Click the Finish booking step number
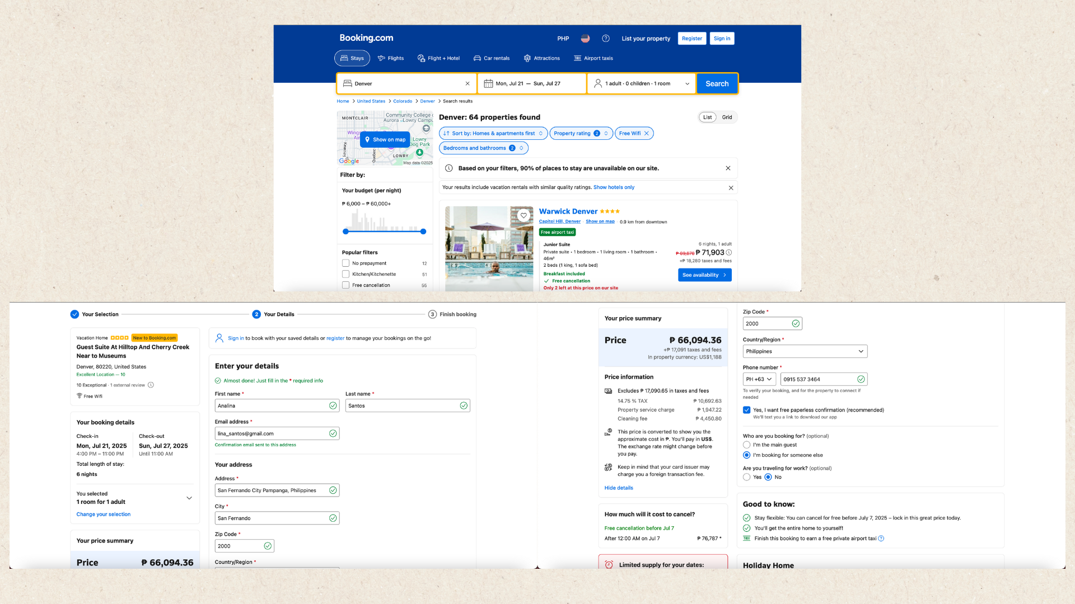Screen dimensions: 1075x604 point(432,314)
